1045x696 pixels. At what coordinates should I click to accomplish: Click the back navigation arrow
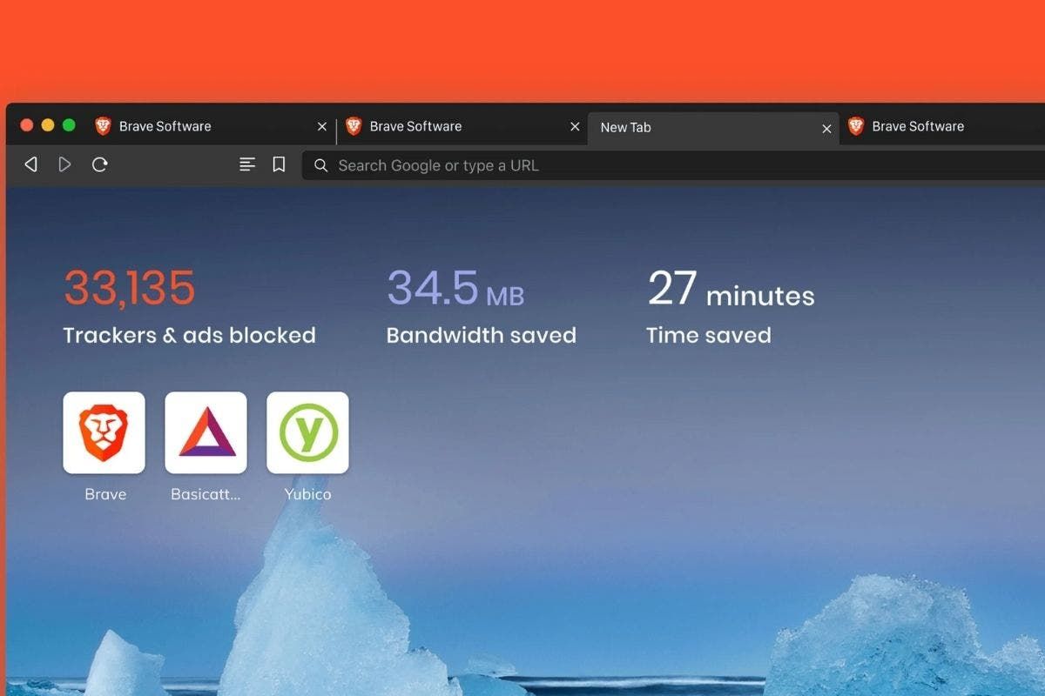30,164
